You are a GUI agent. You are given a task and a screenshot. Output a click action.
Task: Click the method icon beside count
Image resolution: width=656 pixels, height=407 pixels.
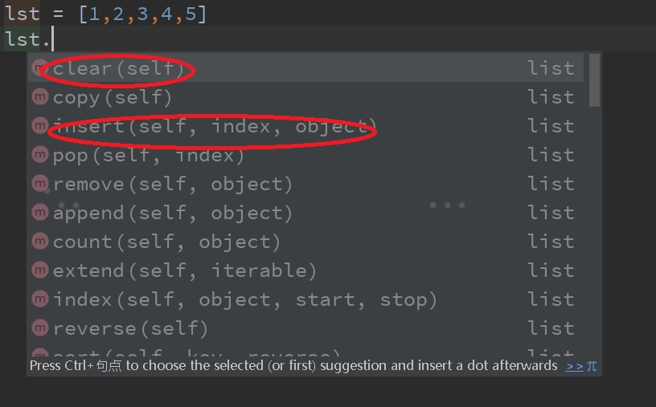point(39,242)
